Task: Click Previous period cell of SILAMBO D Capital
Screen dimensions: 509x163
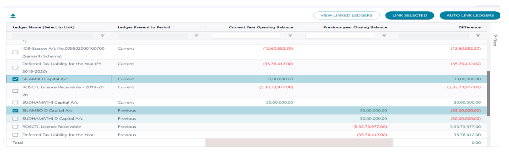Action: coord(127,110)
